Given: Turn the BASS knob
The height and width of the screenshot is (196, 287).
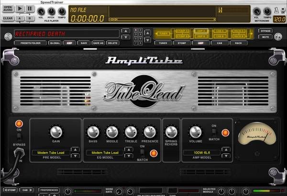Looking at the screenshot, I should click(93, 132).
